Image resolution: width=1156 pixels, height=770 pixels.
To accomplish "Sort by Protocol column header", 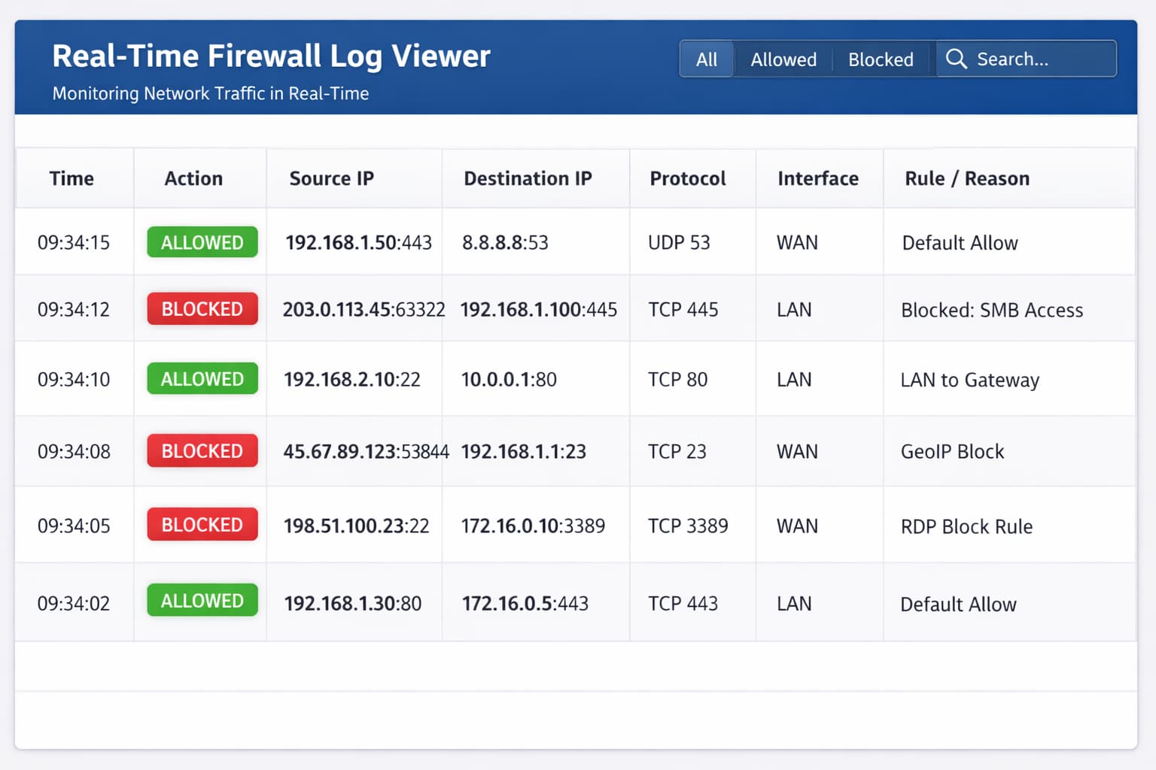I will pos(687,179).
